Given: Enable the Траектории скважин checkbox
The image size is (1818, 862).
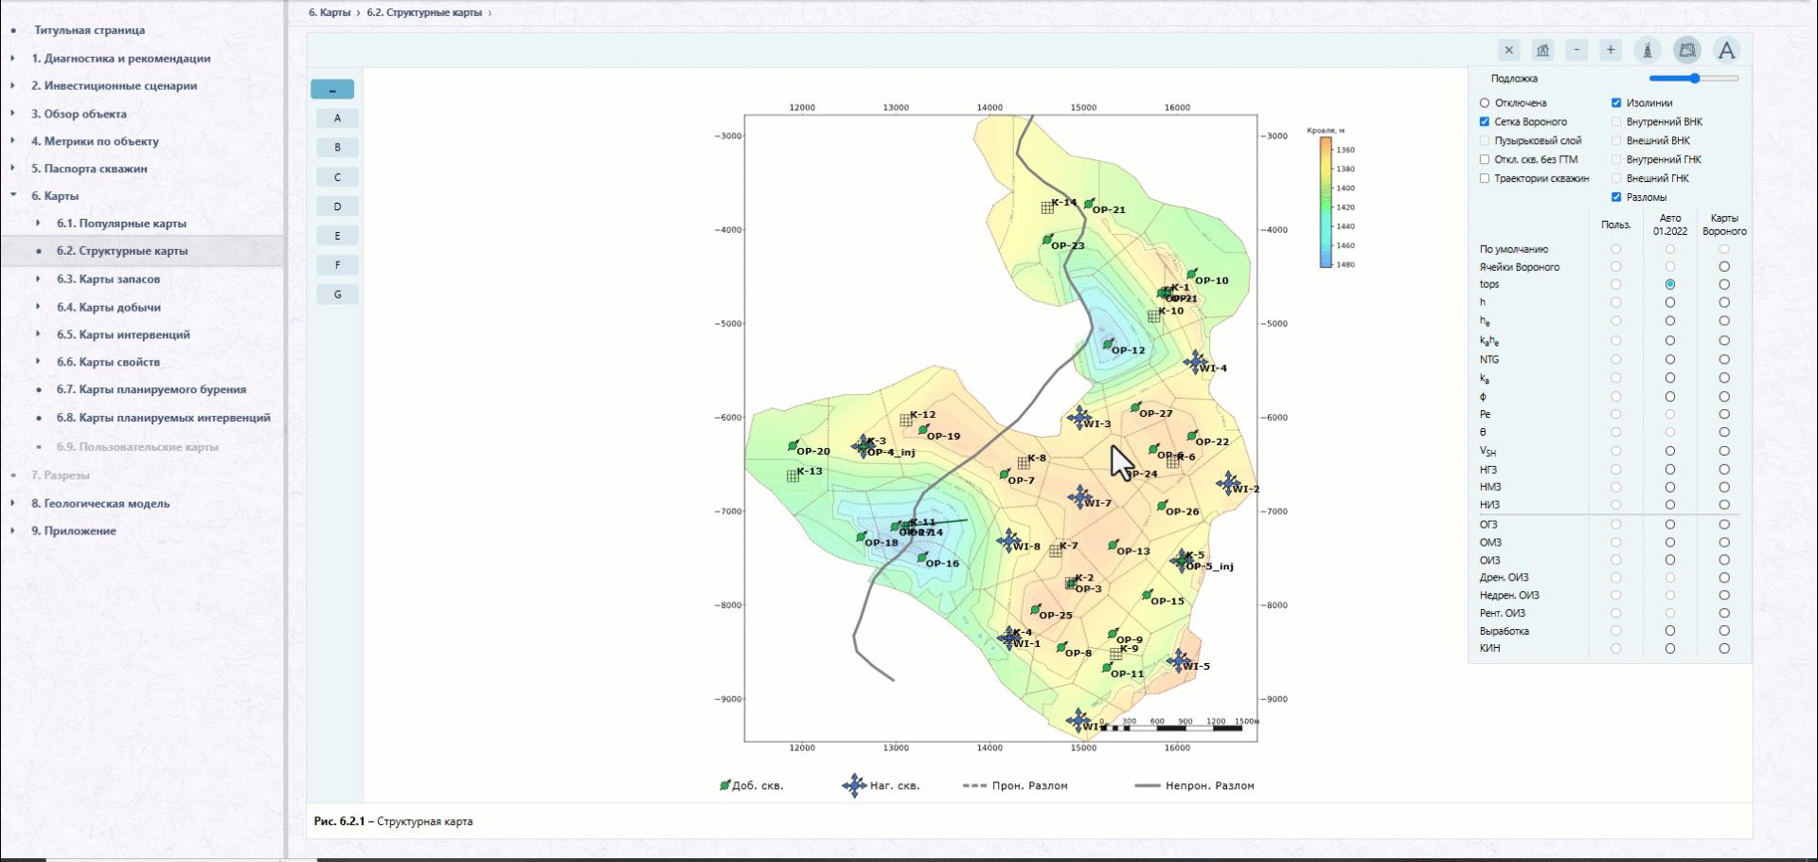Looking at the screenshot, I should pos(1485,178).
